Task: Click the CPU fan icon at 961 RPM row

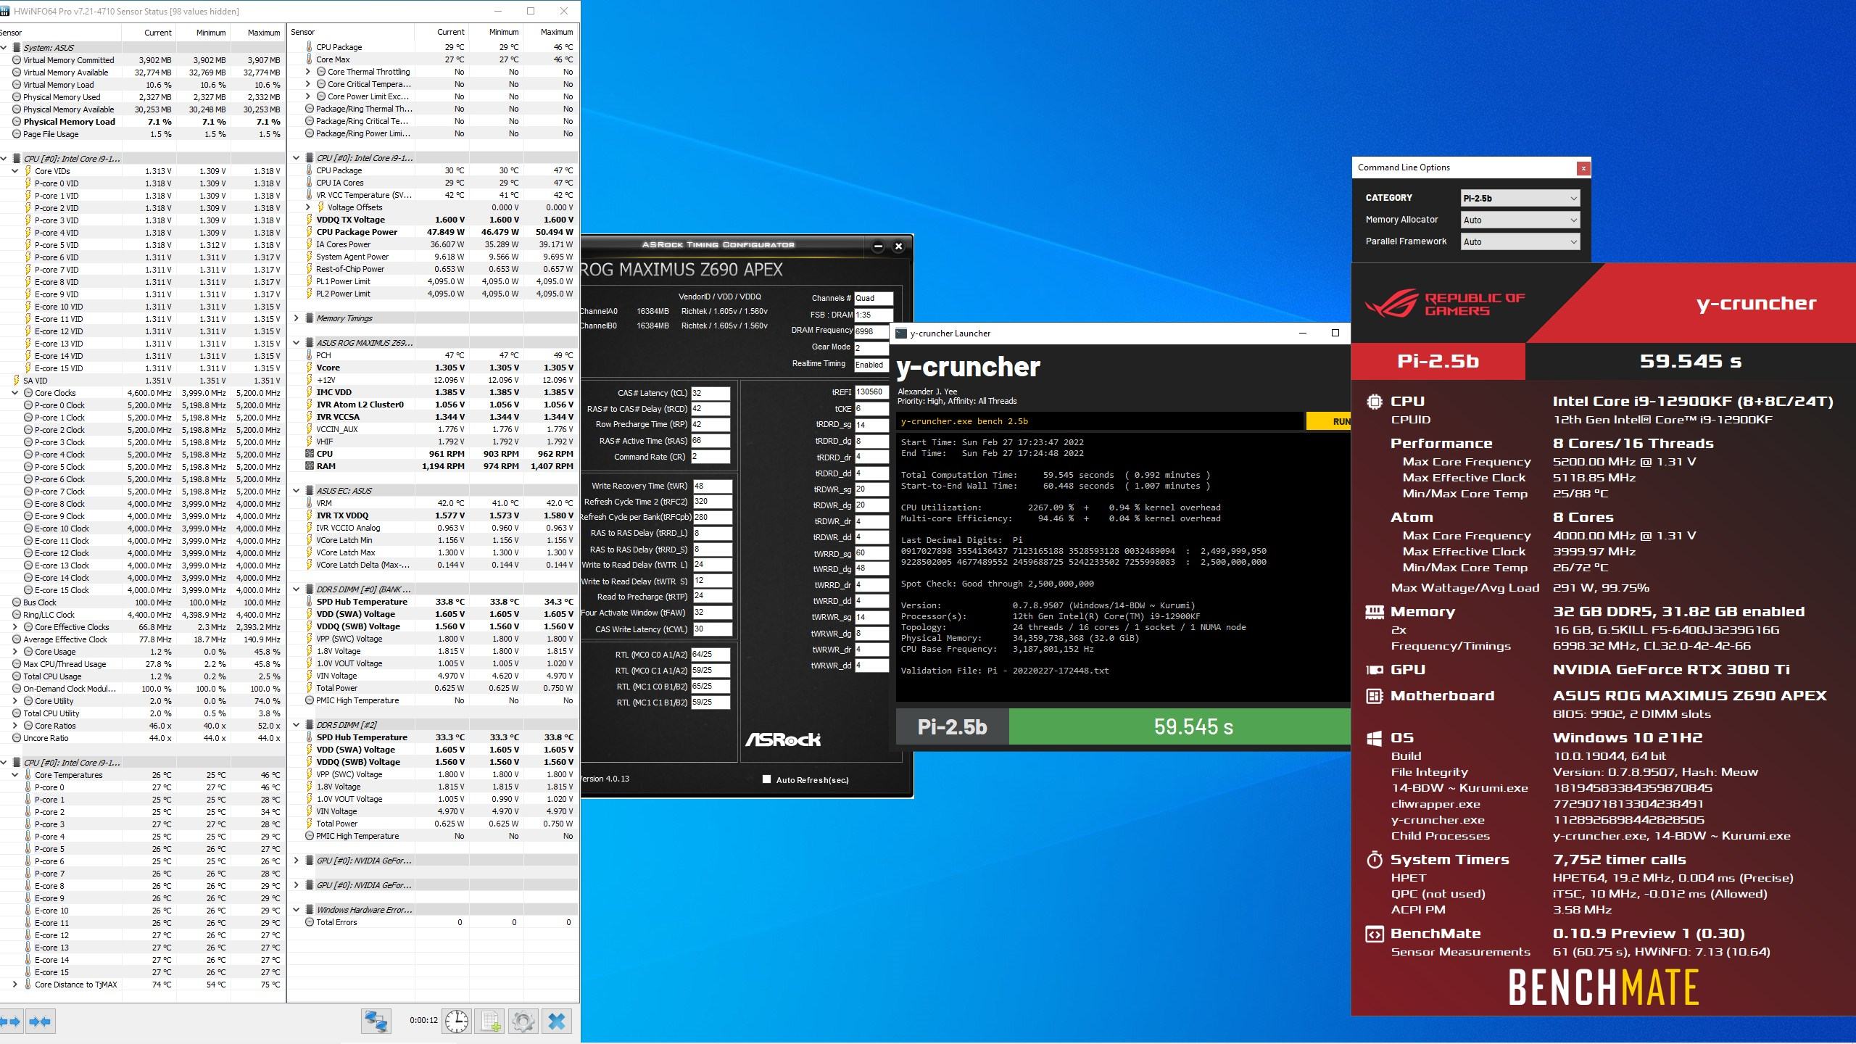Action: click(310, 454)
